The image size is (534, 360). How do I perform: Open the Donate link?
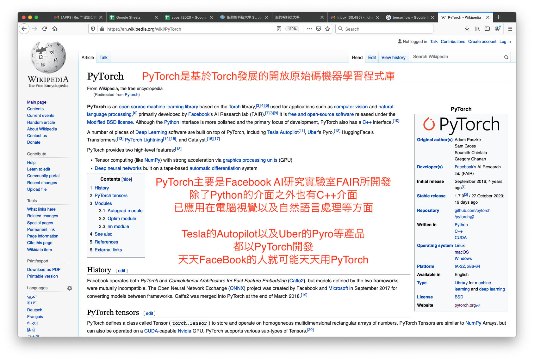(x=34, y=142)
